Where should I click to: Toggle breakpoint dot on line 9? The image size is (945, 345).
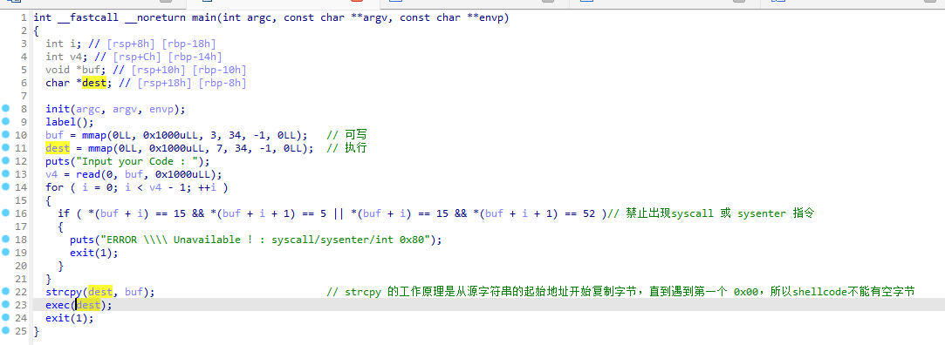(x=5, y=122)
